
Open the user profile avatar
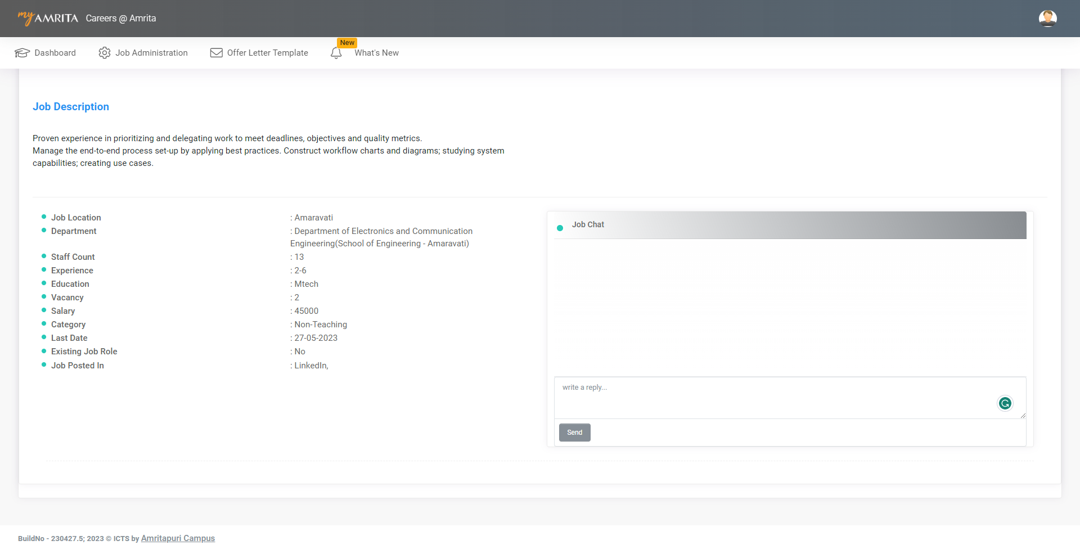[1047, 19]
